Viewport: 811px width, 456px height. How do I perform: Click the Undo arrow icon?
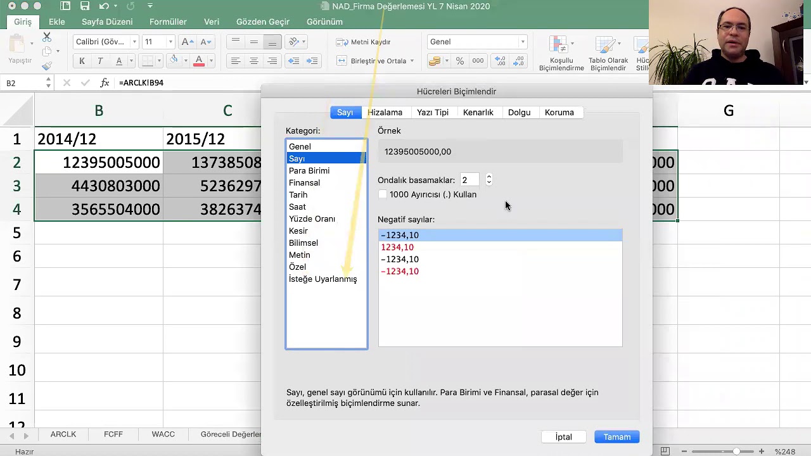click(x=104, y=6)
